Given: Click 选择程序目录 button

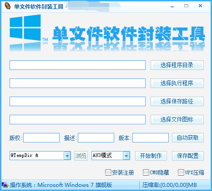Looking at the screenshot, I should tap(177, 65).
